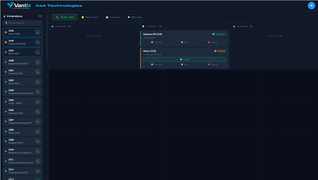Open the Dial Pad tab

click(x=65, y=17)
